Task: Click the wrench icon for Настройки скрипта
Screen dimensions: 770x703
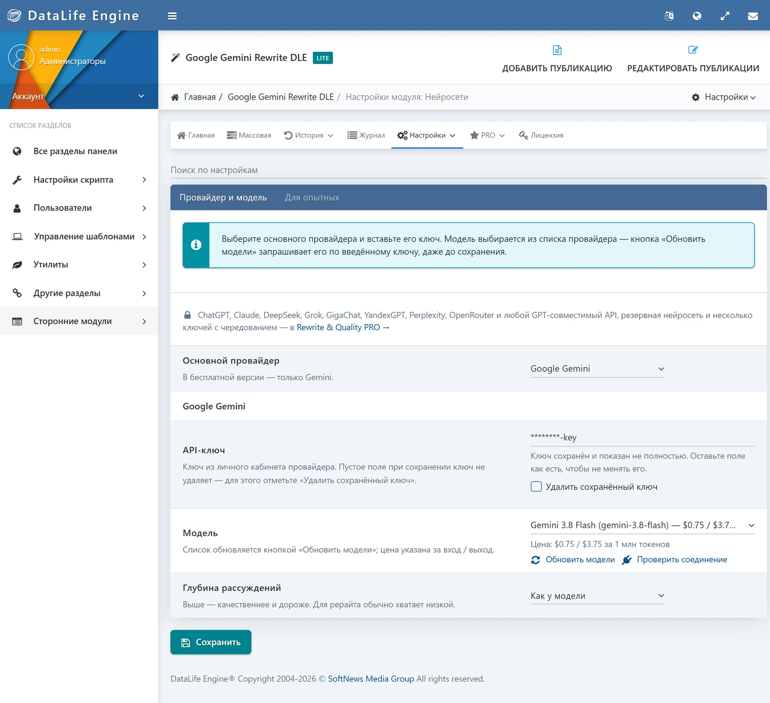Action: [17, 180]
